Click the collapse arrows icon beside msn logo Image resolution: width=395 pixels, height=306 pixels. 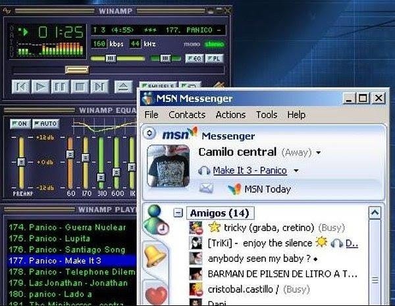coord(149,133)
